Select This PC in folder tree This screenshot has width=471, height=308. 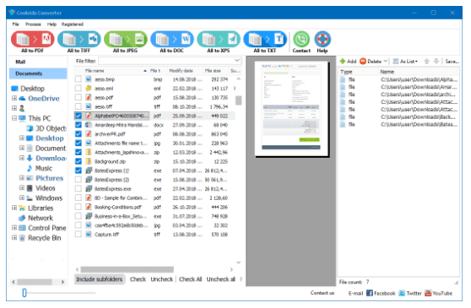coord(35,118)
